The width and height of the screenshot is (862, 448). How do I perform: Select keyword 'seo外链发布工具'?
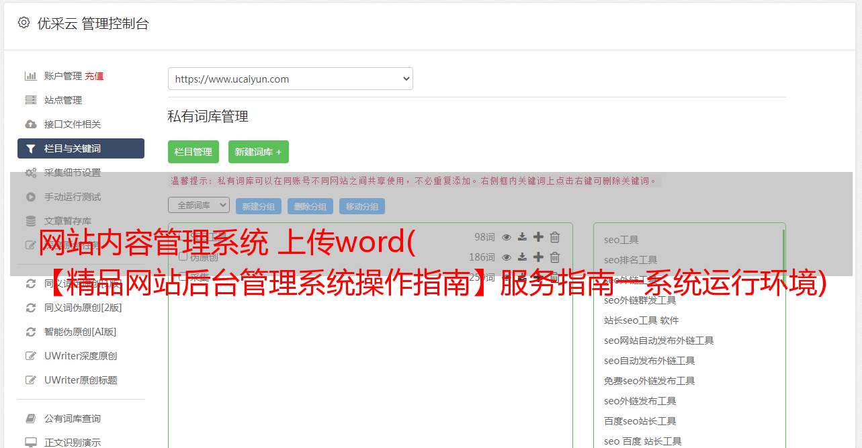[x=640, y=401]
